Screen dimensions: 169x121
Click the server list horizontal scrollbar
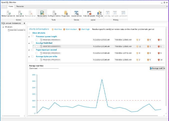coord(11,116)
